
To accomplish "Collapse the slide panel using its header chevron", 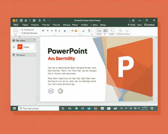I will [35, 39].
